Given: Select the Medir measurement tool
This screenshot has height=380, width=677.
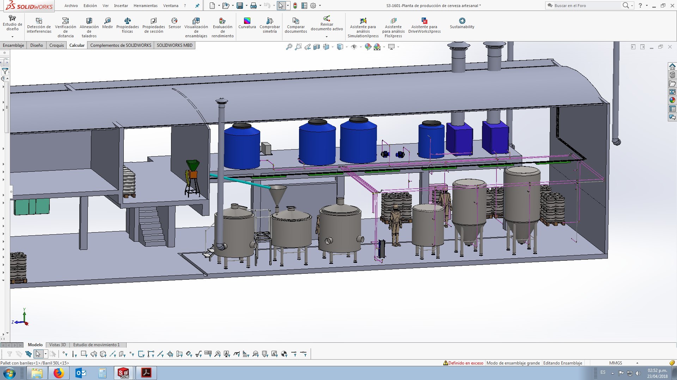Looking at the screenshot, I should [108, 24].
